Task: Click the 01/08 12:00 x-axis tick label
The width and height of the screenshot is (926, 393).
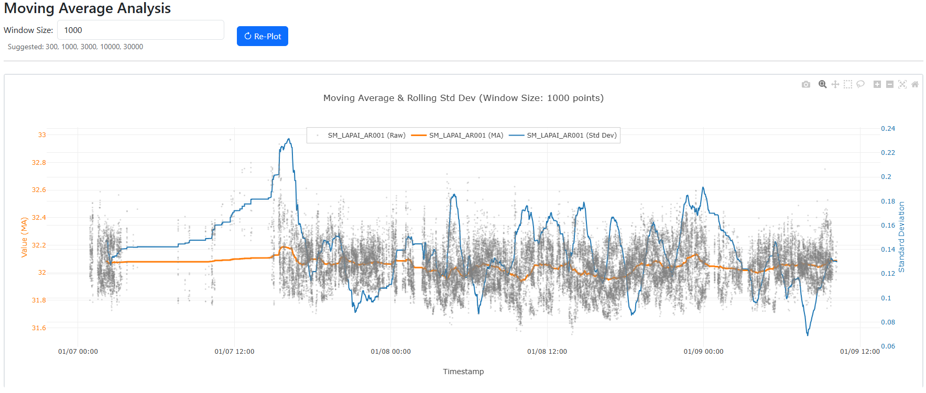Action: [x=547, y=352]
